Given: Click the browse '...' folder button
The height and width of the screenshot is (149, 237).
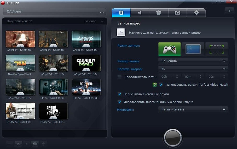Looking at the screenshot, I should [x=102, y=12].
